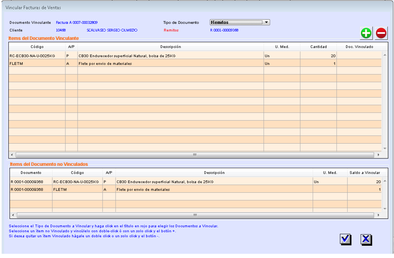Click the red Remitos title link
This screenshot has height=258, width=394.
pyautogui.click(x=171, y=30)
